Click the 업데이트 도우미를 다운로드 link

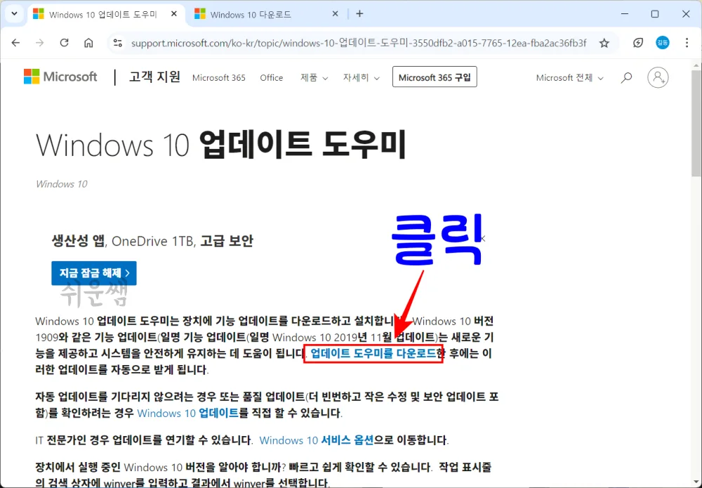coord(373,354)
